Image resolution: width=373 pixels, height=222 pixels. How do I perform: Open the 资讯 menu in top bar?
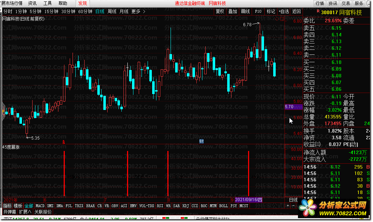click(32, 3)
